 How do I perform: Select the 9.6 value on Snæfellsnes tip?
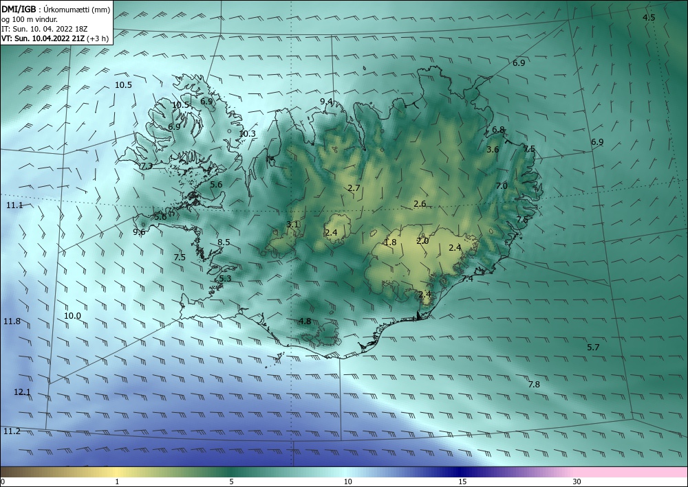point(139,232)
